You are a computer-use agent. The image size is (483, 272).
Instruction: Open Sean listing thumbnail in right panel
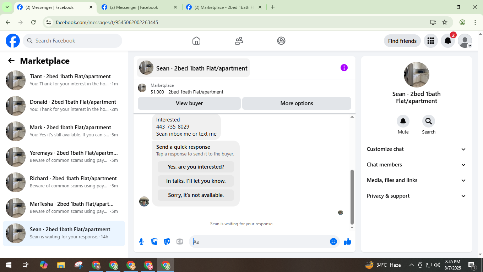point(417,75)
